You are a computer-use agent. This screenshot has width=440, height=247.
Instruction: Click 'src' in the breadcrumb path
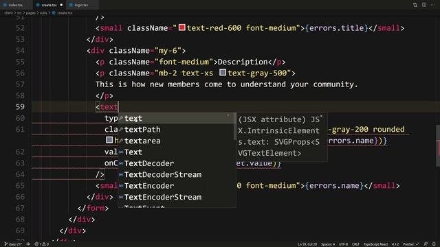tap(19, 13)
